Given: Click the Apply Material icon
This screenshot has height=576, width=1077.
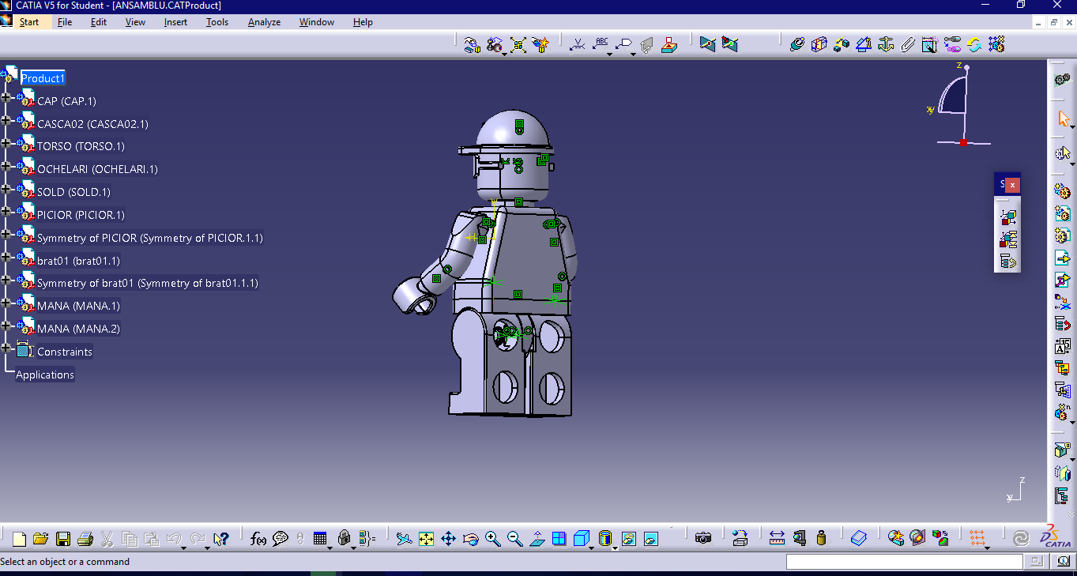Looking at the screenshot, I should (x=859, y=539).
